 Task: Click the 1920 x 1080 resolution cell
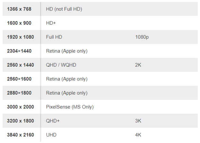(x=21, y=37)
